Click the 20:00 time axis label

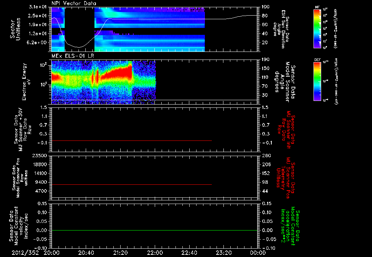coord(52,253)
